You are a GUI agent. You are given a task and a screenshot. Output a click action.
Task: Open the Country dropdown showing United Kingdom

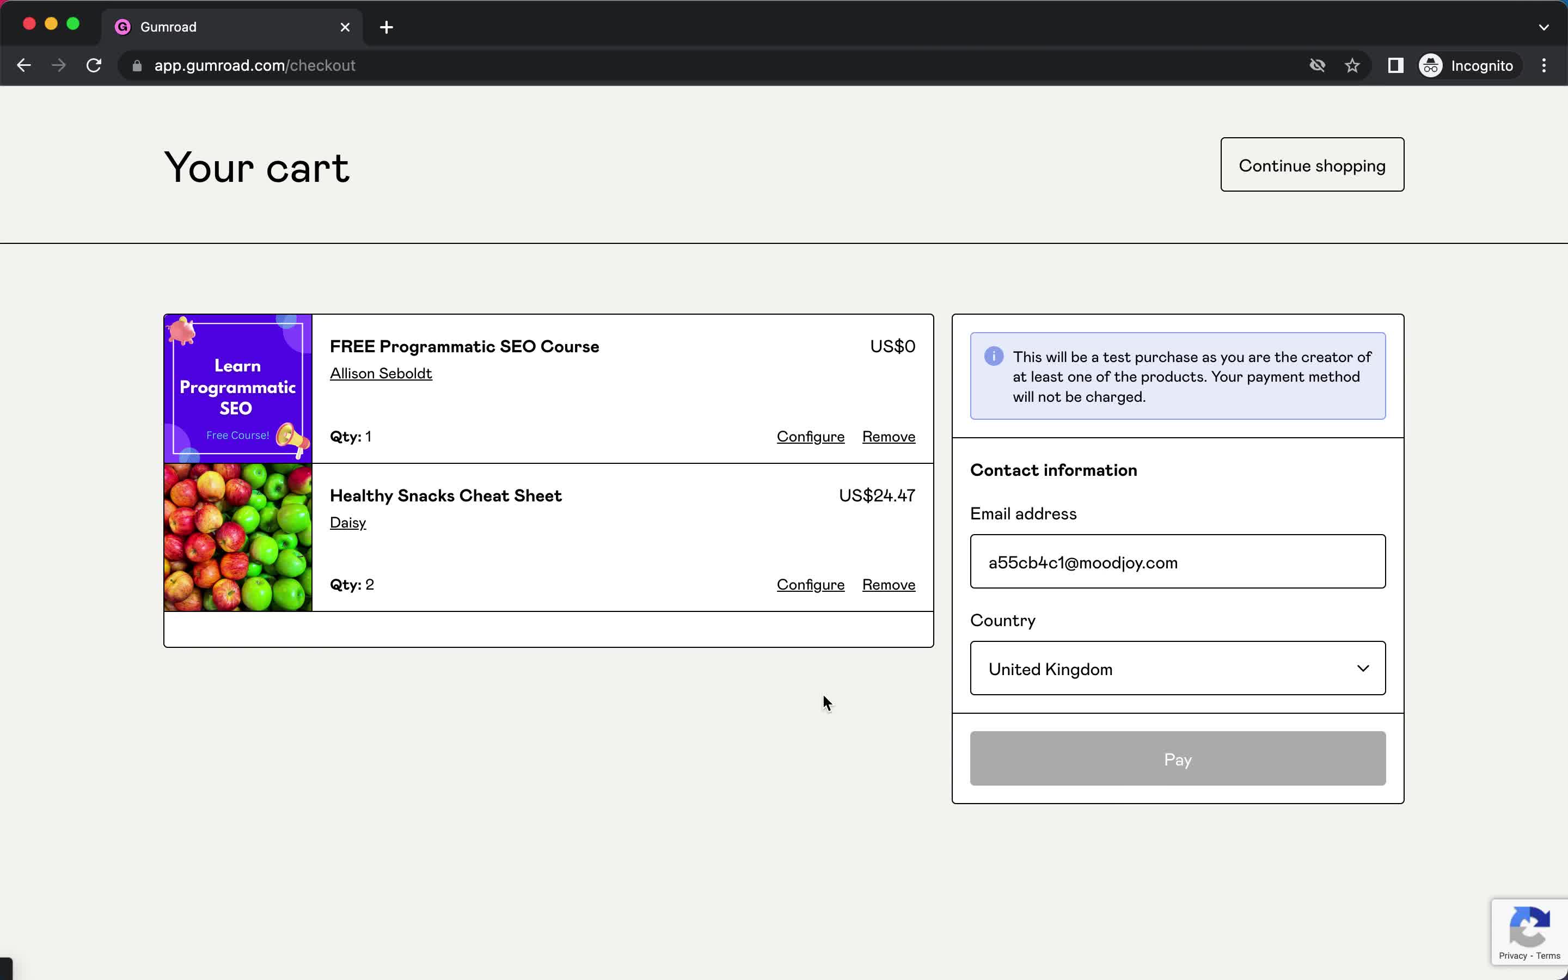pos(1177,668)
